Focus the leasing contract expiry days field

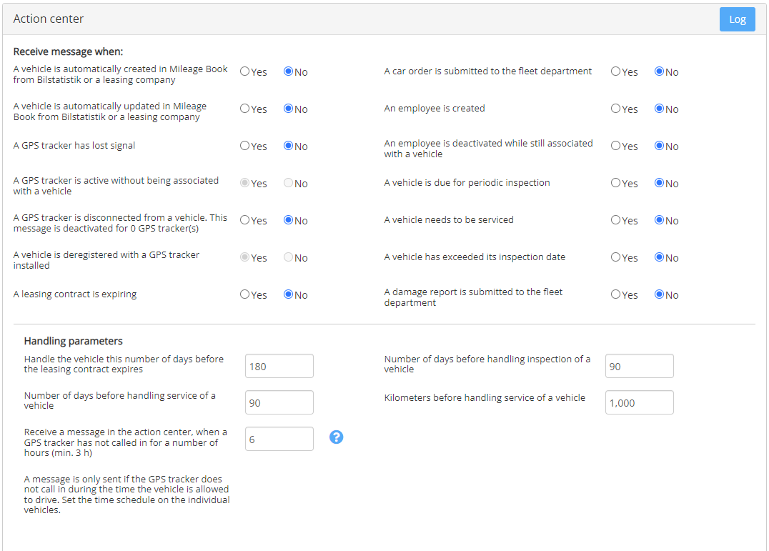pyautogui.click(x=279, y=366)
